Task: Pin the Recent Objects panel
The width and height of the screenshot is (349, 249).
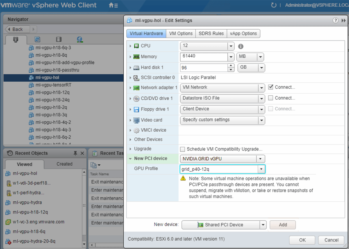Action: click(x=75, y=153)
